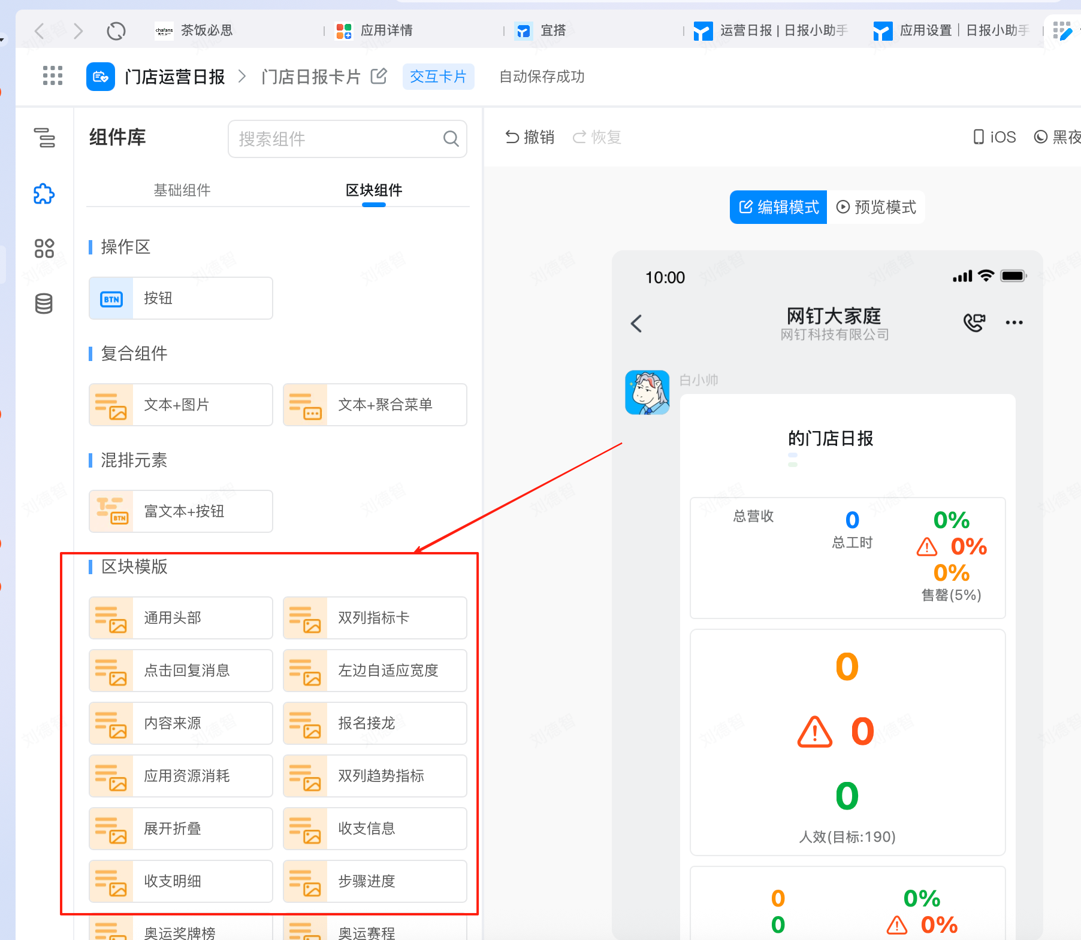Add the 展开折叠 block template
The width and height of the screenshot is (1081, 940).
181,829
